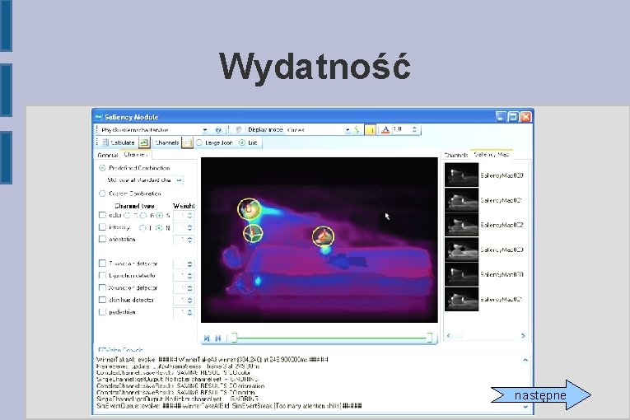Select Predefined Combination radio button
Viewport: 630px width, 420px height.
[x=102, y=168]
